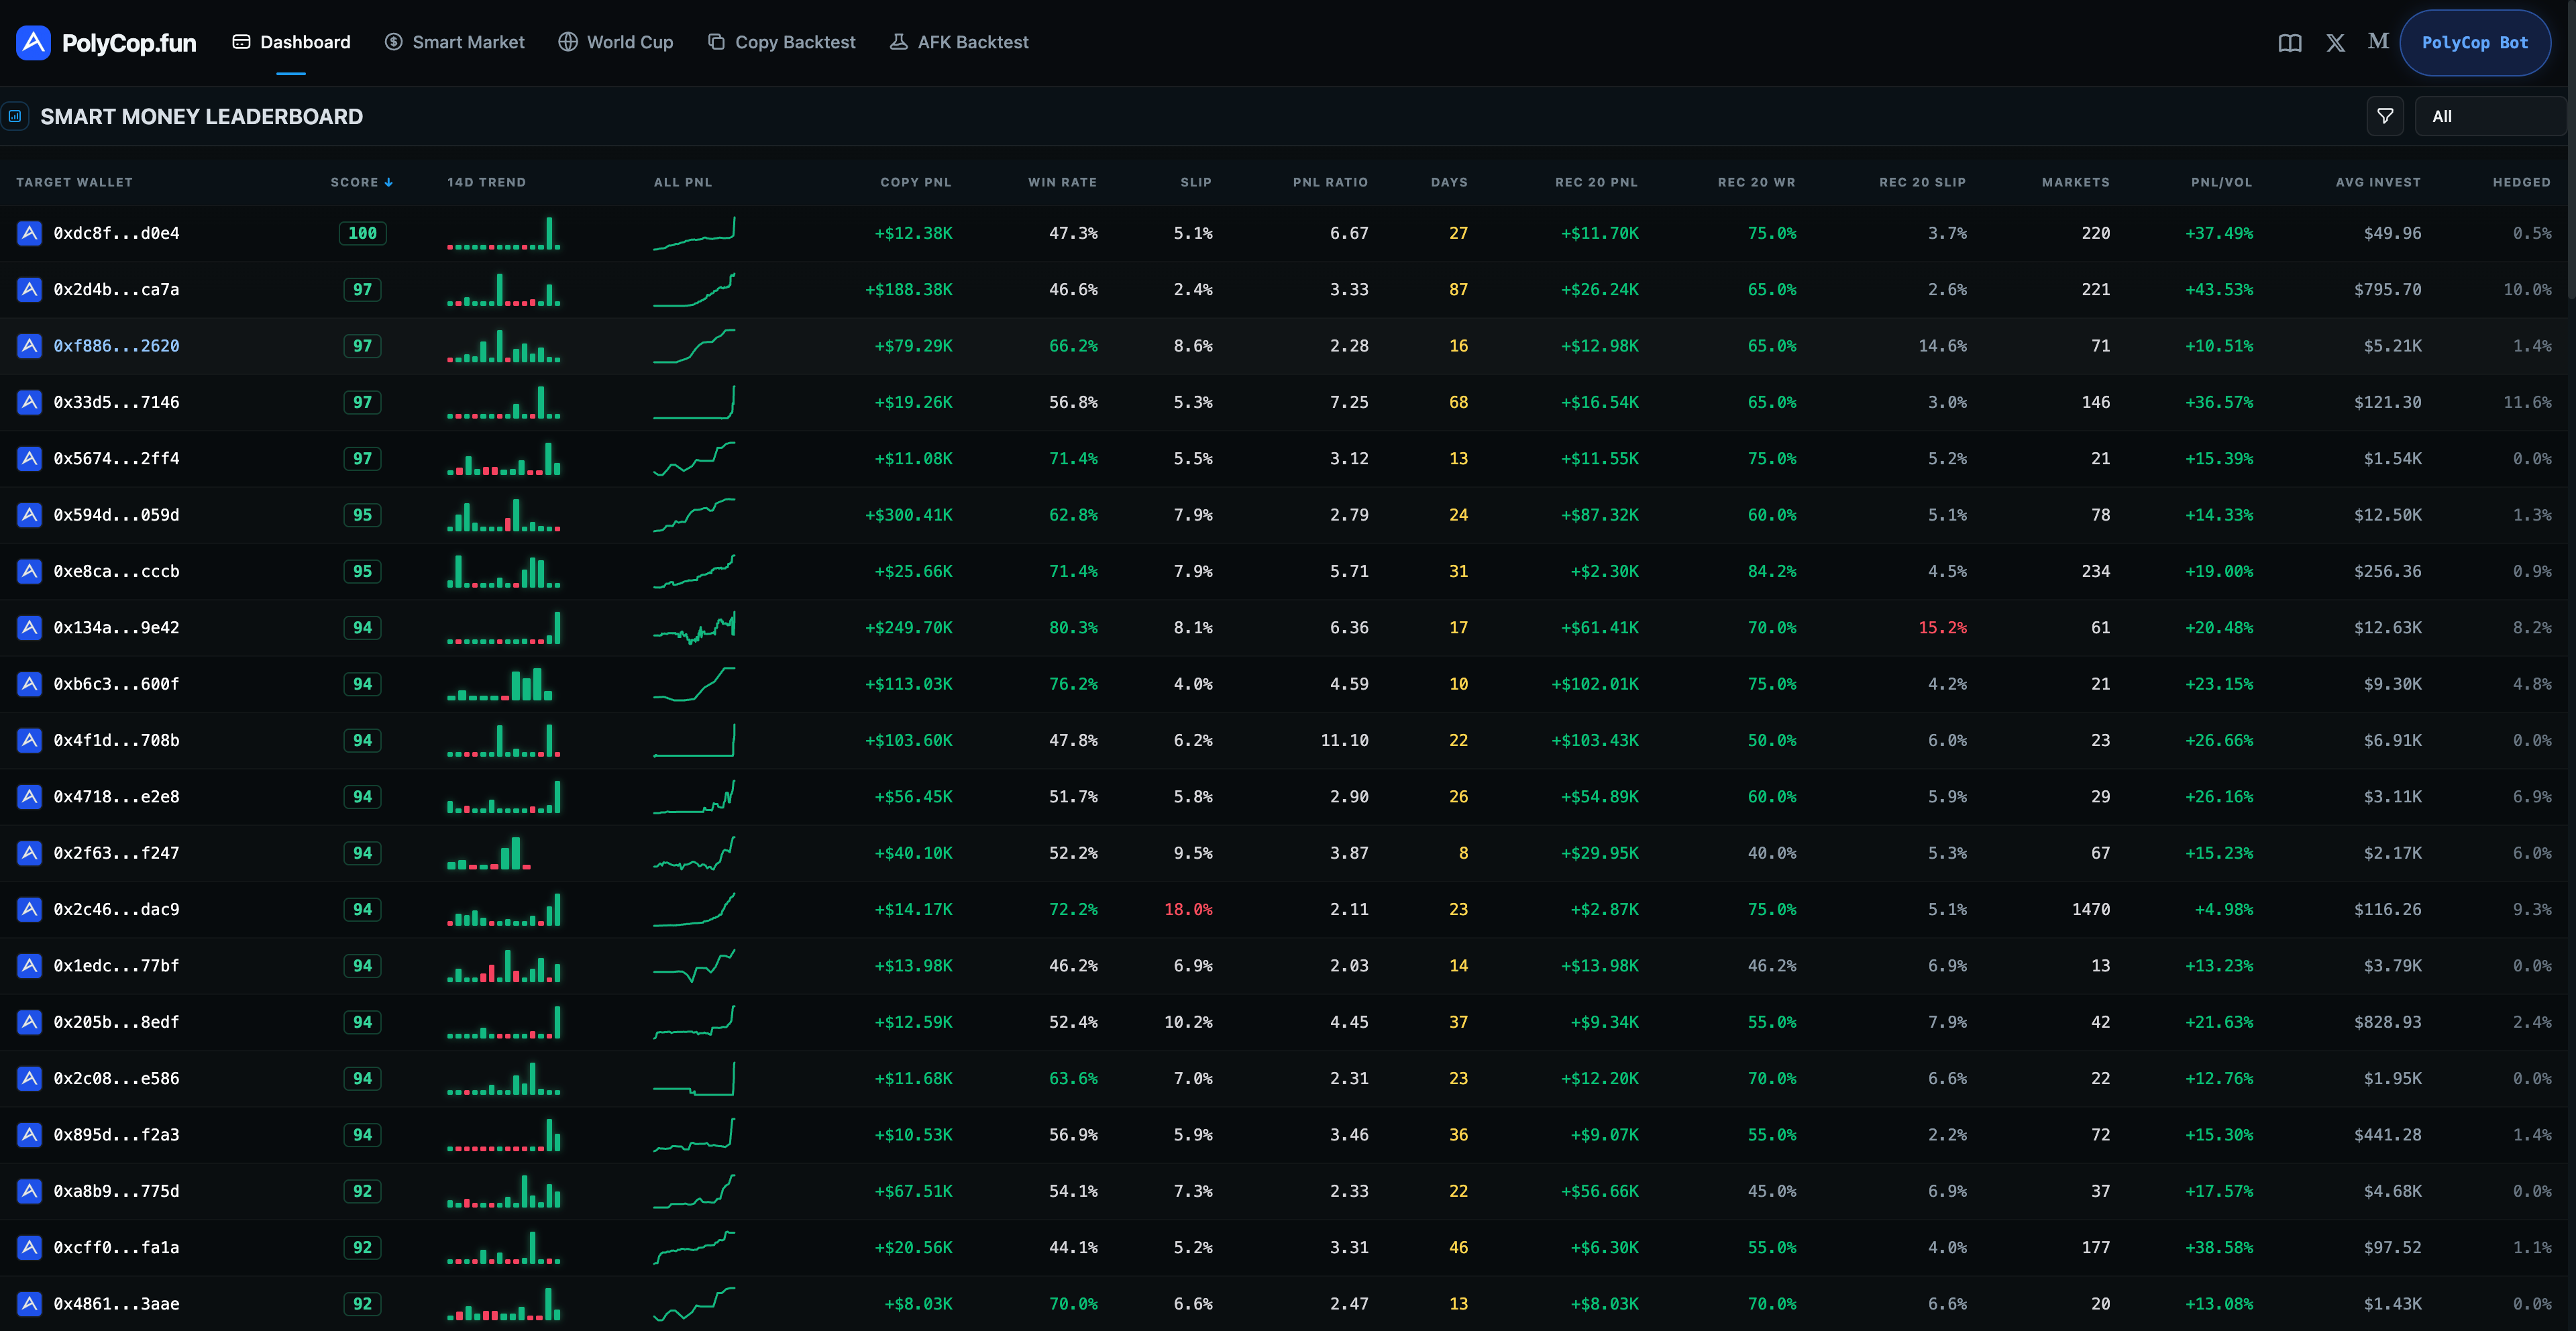Viewport: 2576px width, 1331px height.
Task: Click wallet icon for 0xb6c3...600f
Action: pyautogui.click(x=30, y=684)
